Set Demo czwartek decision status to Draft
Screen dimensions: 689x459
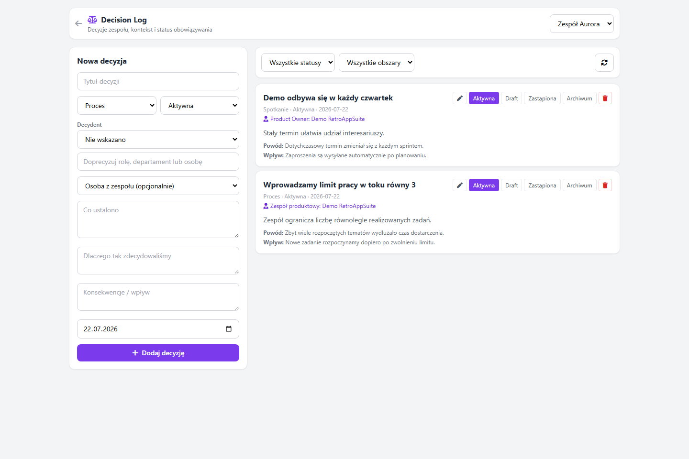coord(511,98)
